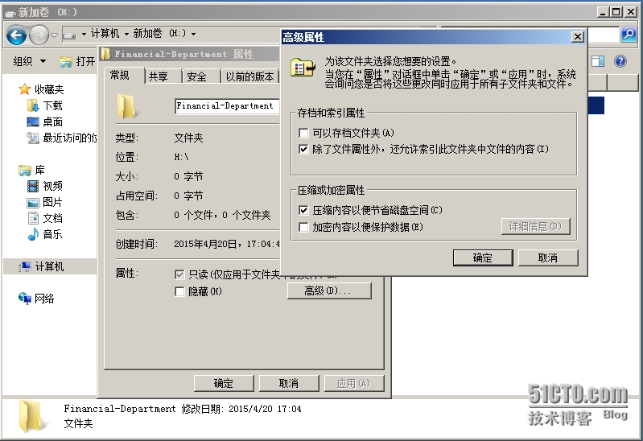Click the 高级(D)... button
643x441 pixels.
[x=329, y=291]
